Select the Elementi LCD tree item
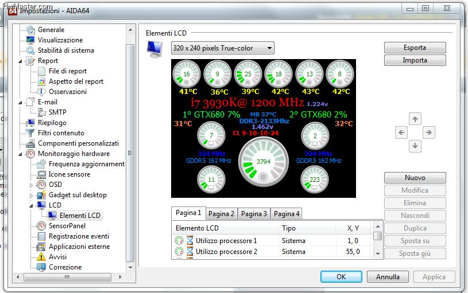Screen dimensions: 468x293 pyautogui.click(x=74, y=215)
